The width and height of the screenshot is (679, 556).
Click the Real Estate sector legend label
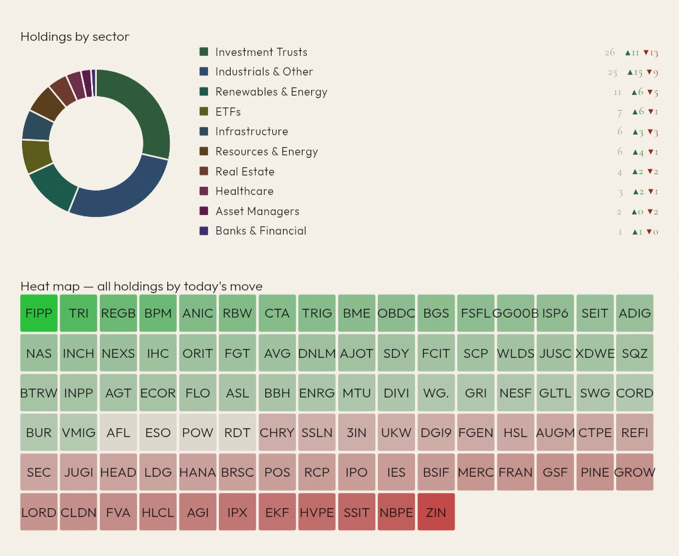245,172
